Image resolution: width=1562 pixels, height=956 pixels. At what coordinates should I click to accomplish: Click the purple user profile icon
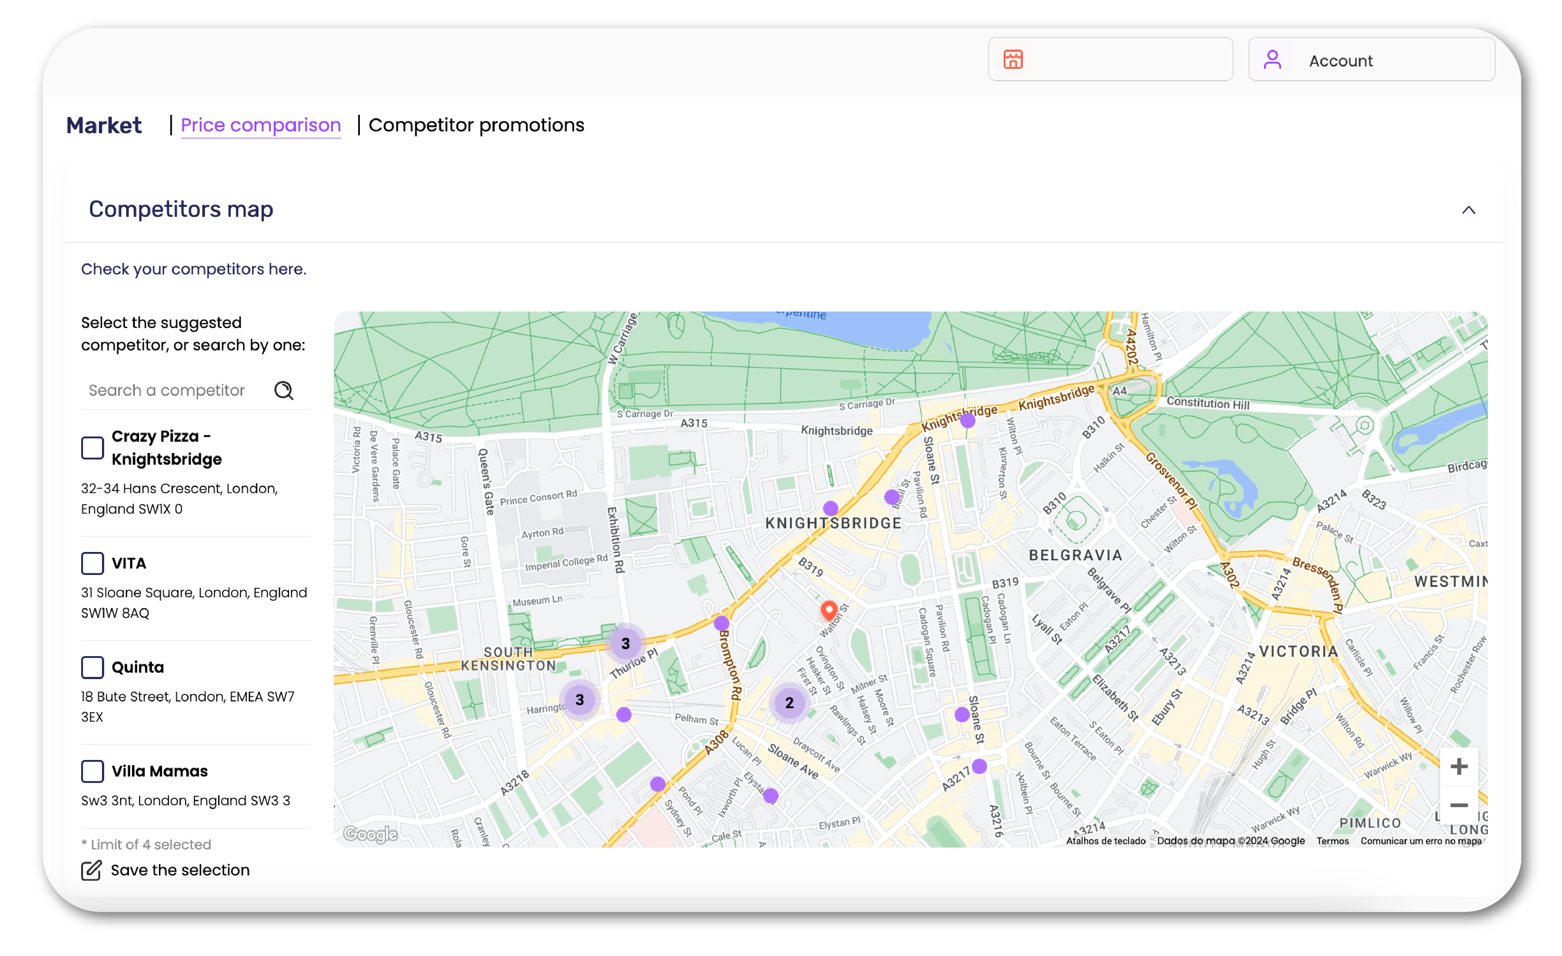coord(1272,60)
